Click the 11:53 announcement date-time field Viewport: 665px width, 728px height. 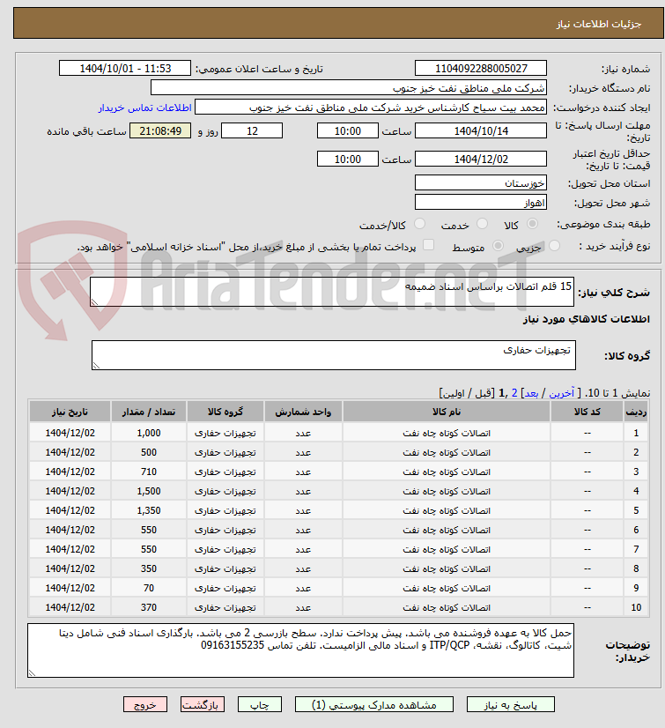pos(125,68)
